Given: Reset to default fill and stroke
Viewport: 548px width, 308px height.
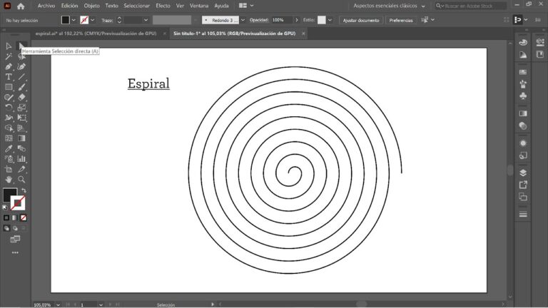Looking at the screenshot, I should [x=5, y=207].
